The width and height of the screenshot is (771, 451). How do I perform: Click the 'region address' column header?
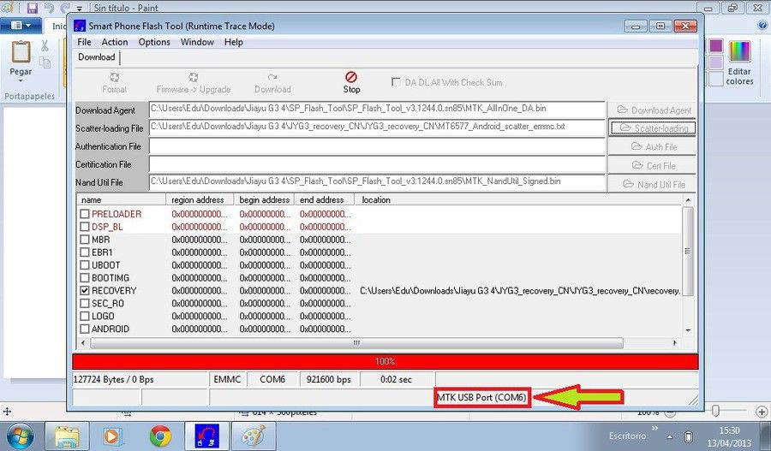(200, 199)
